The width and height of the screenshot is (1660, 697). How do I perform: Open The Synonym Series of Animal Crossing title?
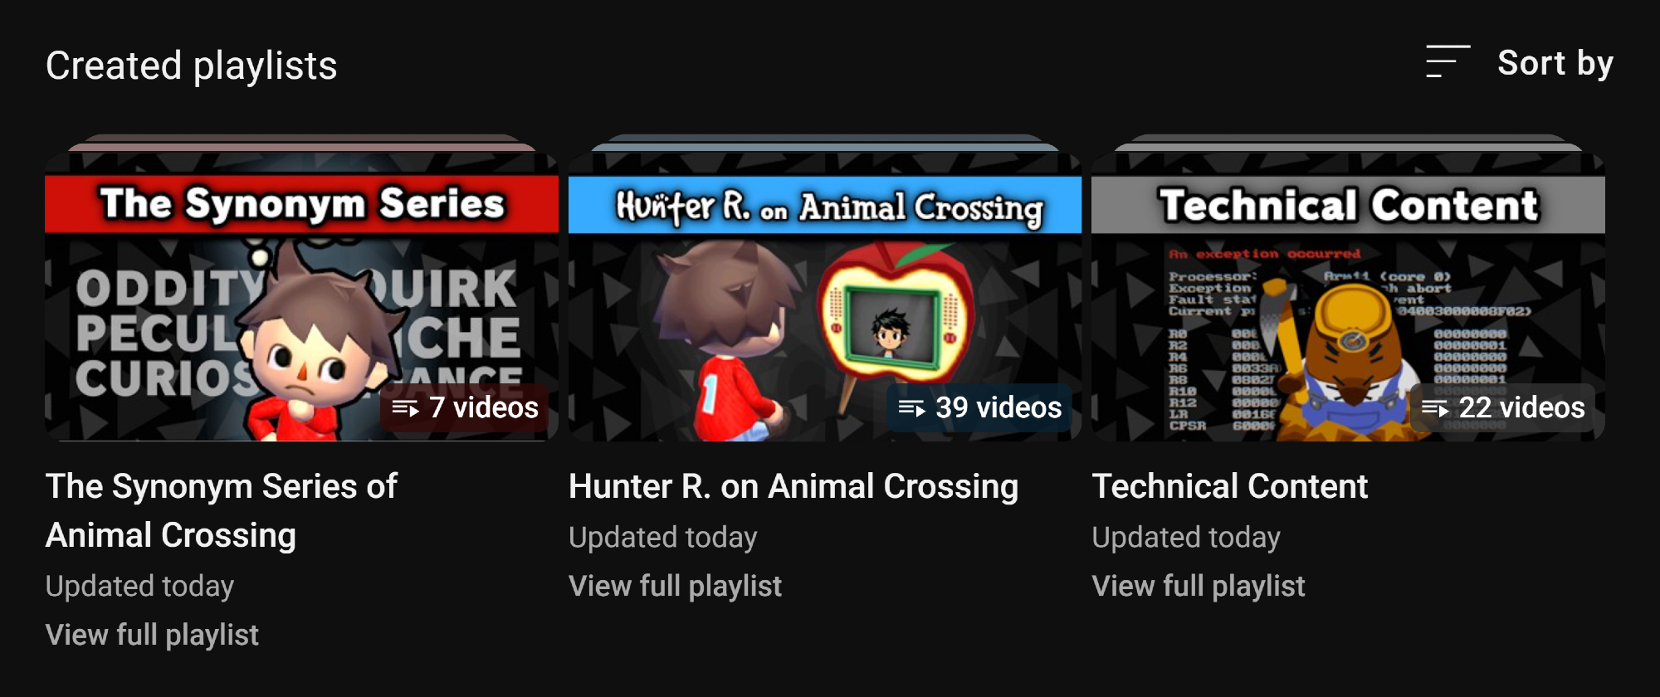click(222, 510)
